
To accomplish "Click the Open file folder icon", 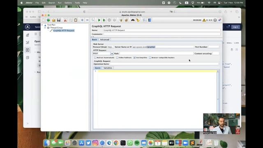I will point(53,20).
